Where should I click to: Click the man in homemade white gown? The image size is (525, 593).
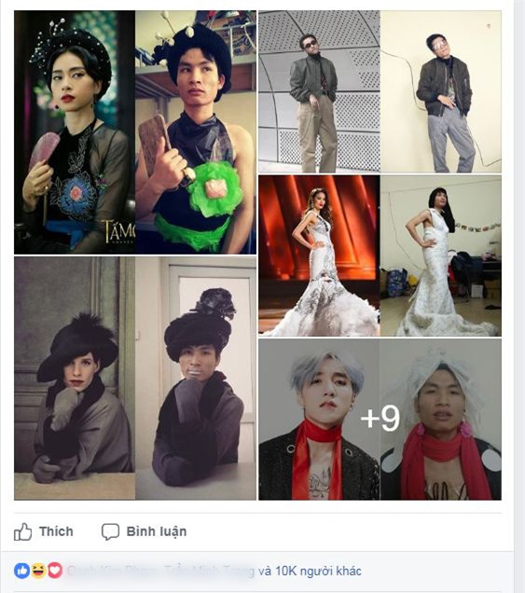[x=441, y=255]
